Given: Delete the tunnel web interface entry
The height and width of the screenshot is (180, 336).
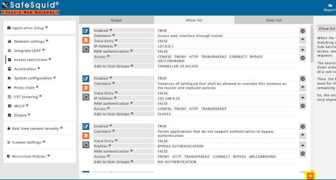Looking at the screenshot, I should pos(86,40).
